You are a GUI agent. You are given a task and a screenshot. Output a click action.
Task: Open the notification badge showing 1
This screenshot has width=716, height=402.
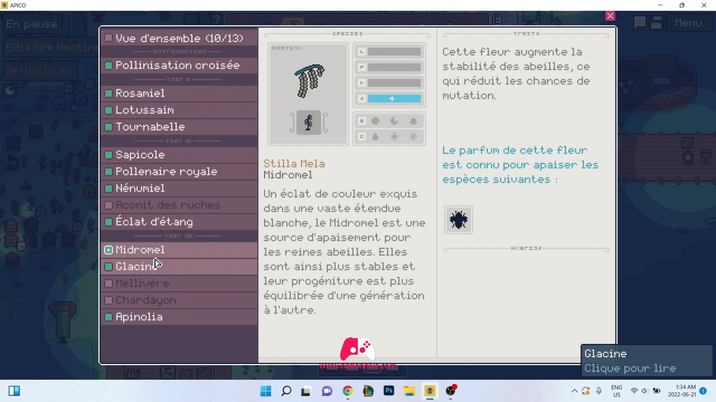pyautogui.click(x=703, y=391)
